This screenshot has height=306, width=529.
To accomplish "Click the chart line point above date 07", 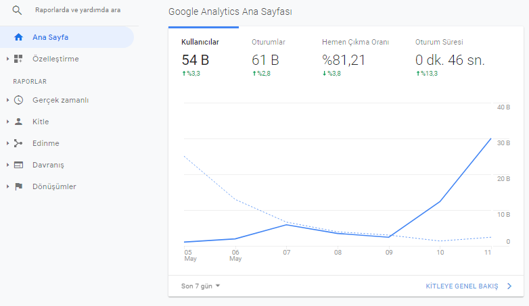I will [x=286, y=225].
